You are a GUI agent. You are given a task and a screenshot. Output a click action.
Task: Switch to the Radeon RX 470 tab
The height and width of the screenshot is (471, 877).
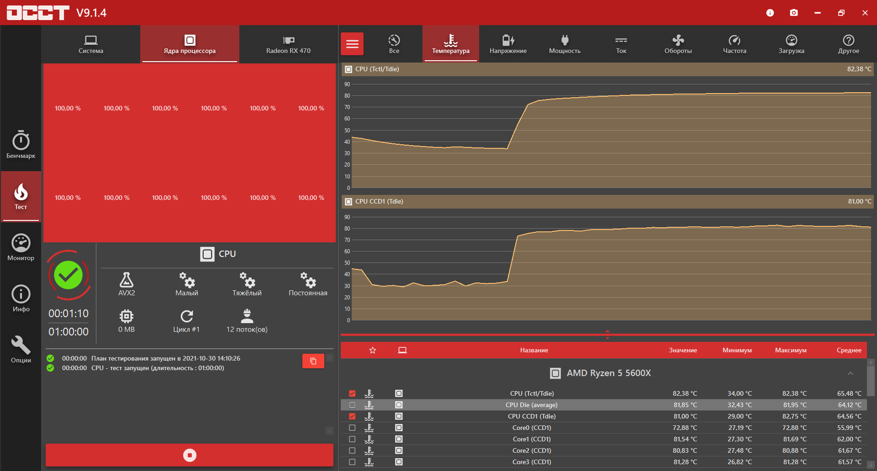pyautogui.click(x=289, y=44)
